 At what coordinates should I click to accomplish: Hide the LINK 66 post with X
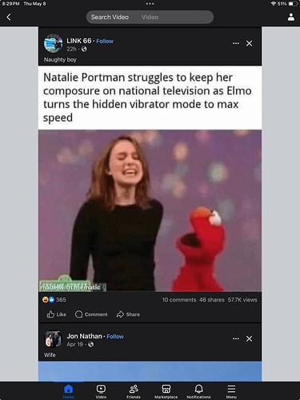249,43
